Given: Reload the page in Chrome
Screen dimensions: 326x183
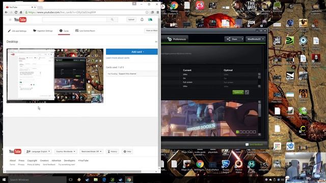Looking at the screenshot, I should pos(16,12).
